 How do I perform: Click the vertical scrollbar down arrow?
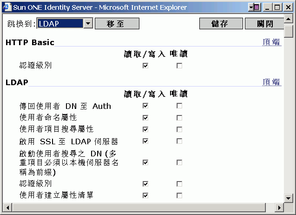coord(289,198)
